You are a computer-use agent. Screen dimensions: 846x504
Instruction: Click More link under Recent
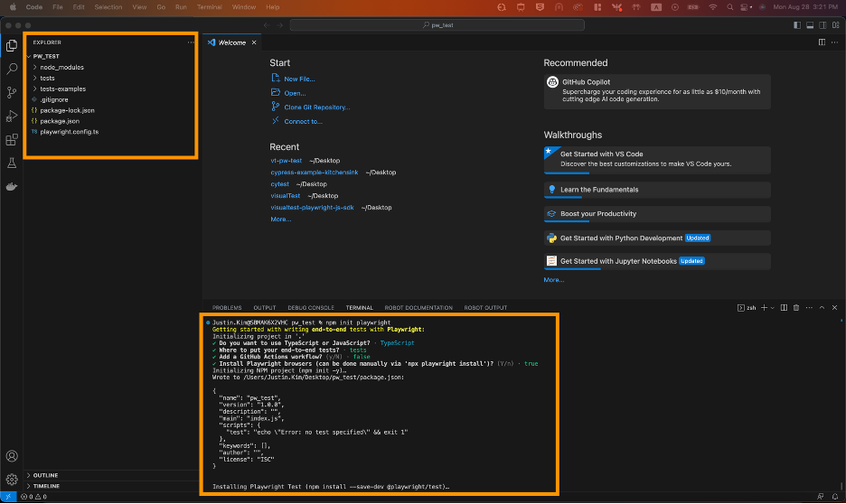[x=280, y=219]
